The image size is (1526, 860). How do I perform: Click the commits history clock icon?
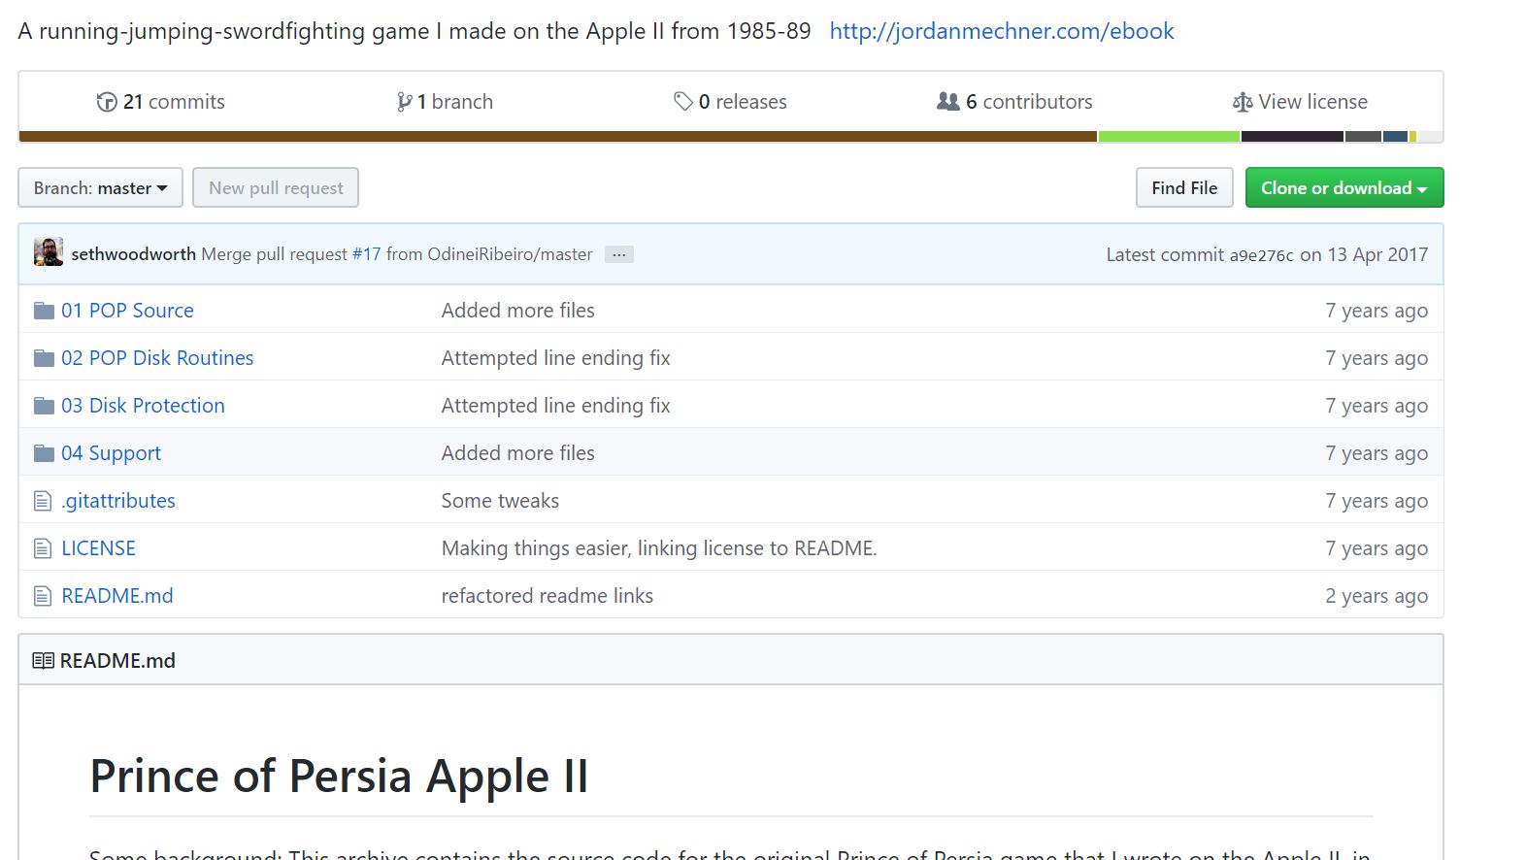coord(106,102)
